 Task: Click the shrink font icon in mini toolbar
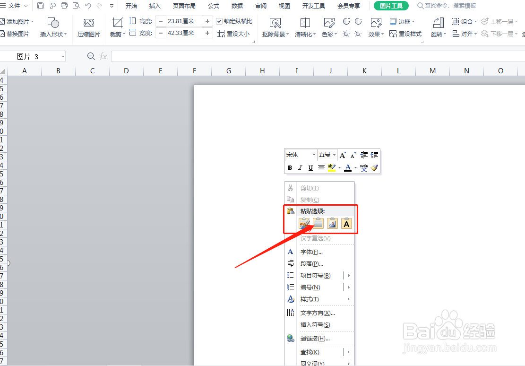pos(353,155)
